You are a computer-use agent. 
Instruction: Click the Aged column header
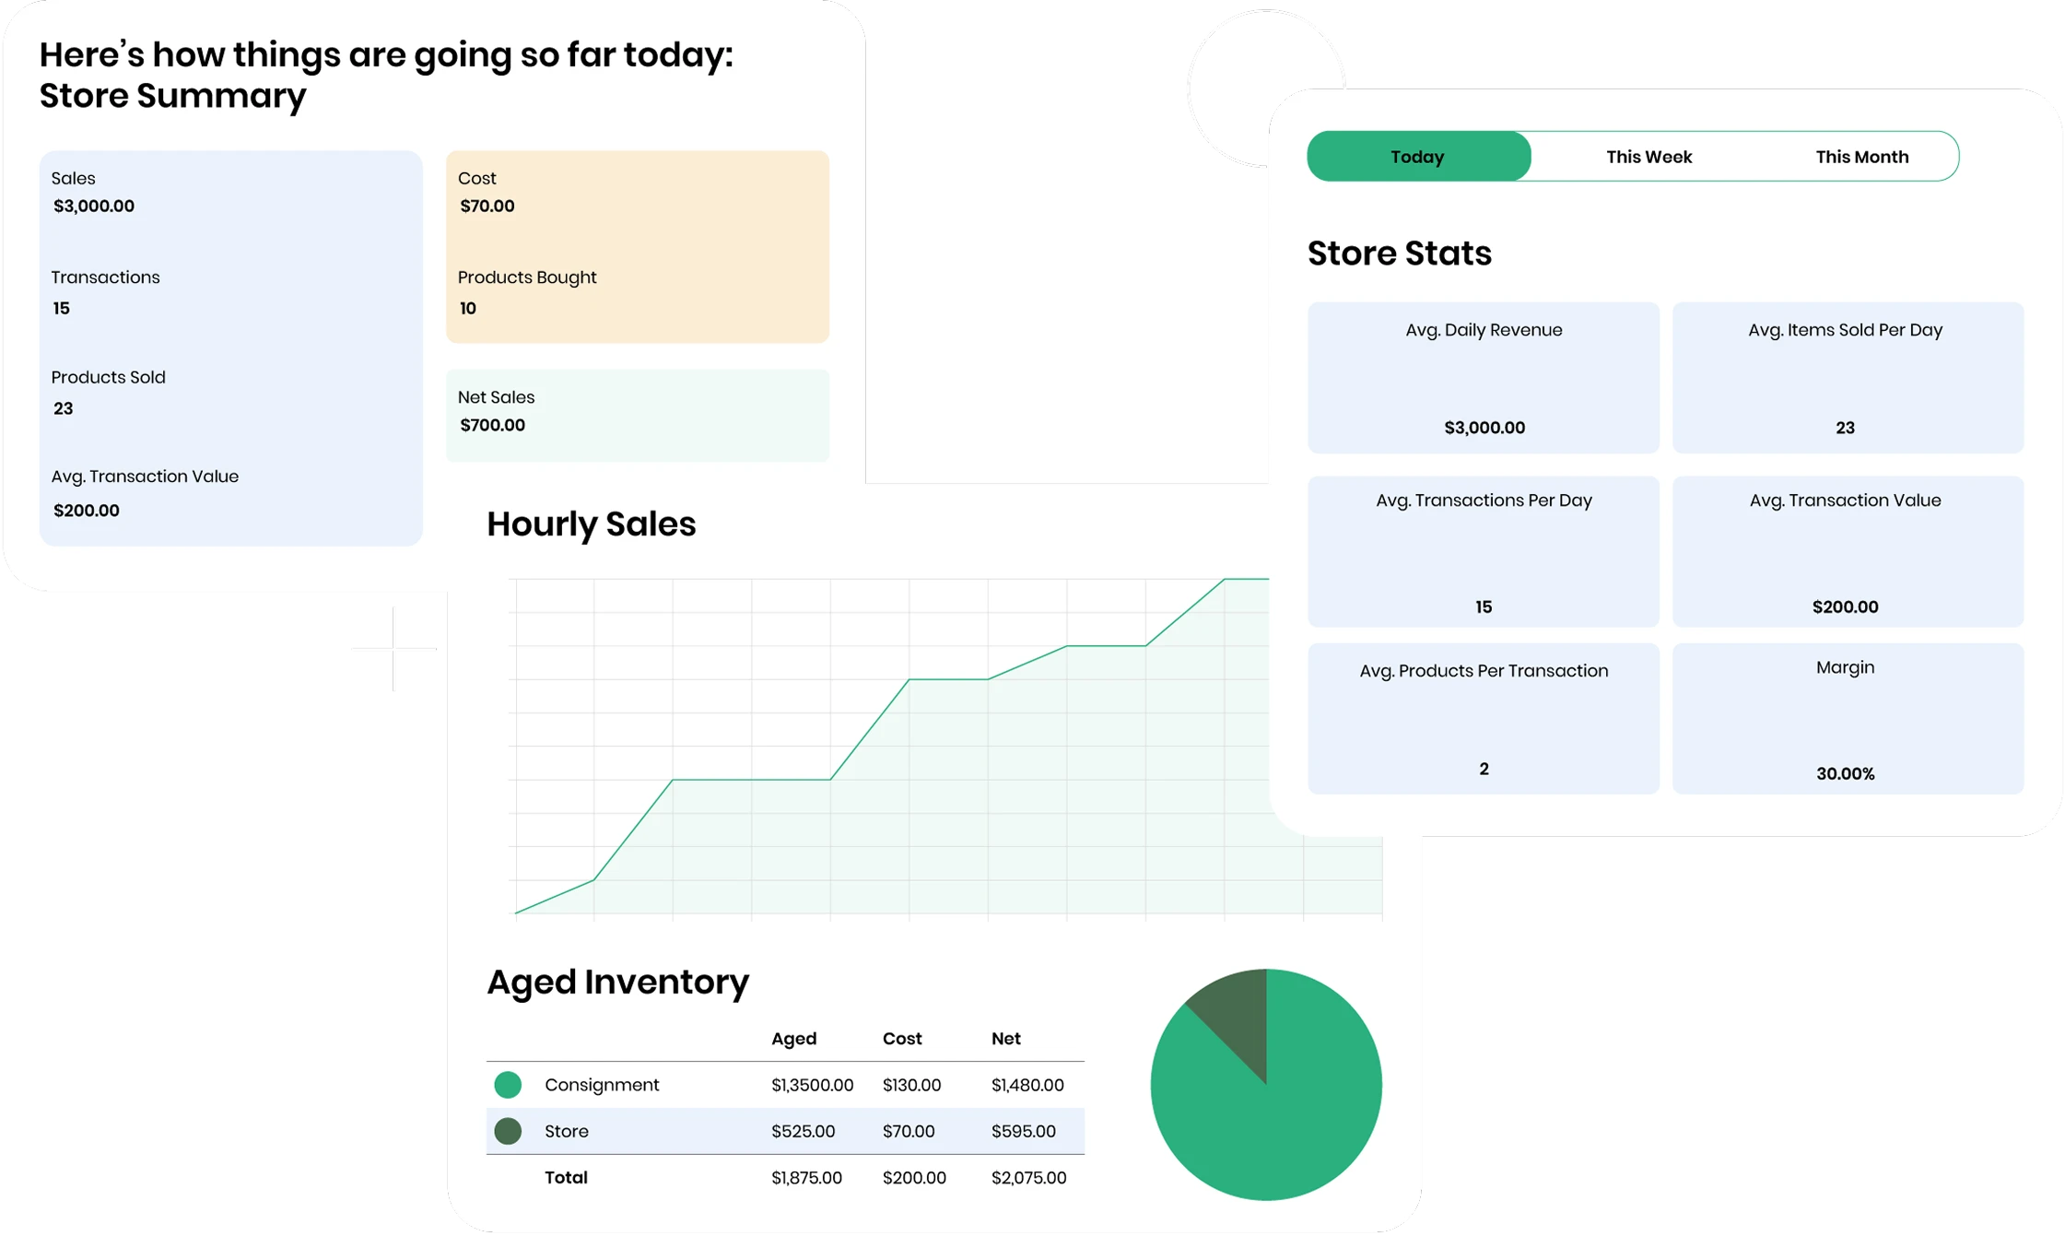(x=793, y=1039)
